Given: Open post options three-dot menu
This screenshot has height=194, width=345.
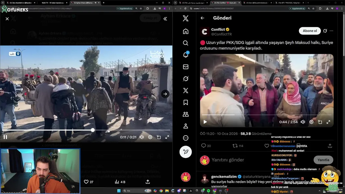Looking at the screenshot, I should pyautogui.click(x=332, y=31).
